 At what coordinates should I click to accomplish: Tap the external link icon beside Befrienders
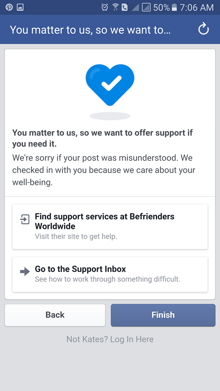click(25, 220)
